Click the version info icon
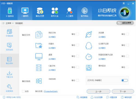The height and width of the screenshot is (99, 136). [4, 97]
